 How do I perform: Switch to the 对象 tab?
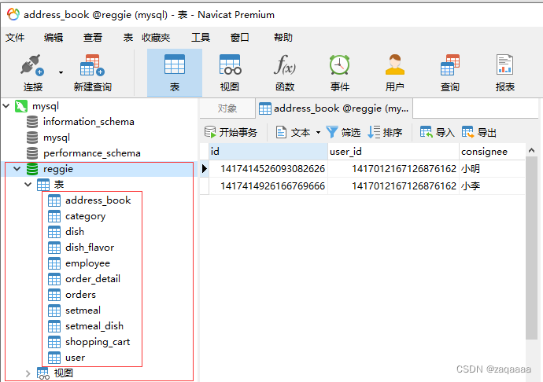(x=227, y=108)
